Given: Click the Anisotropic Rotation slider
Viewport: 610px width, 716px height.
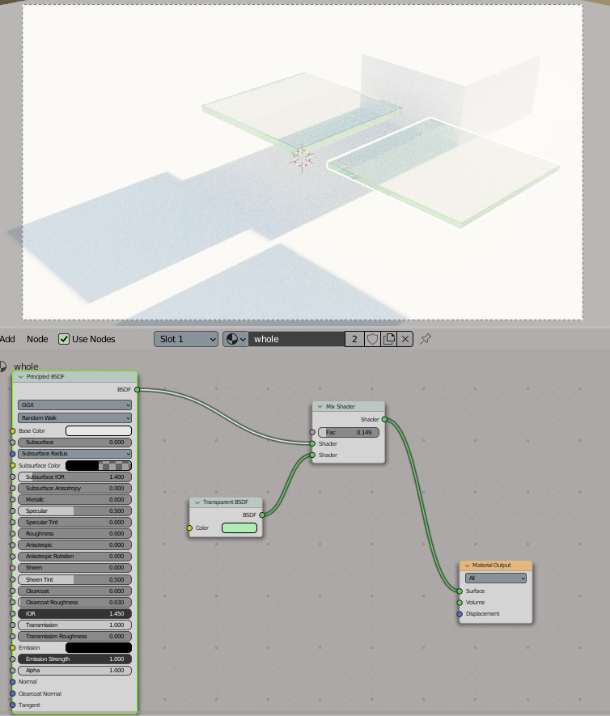Looking at the screenshot, I should pyautogui.click(x=75, y=556).
